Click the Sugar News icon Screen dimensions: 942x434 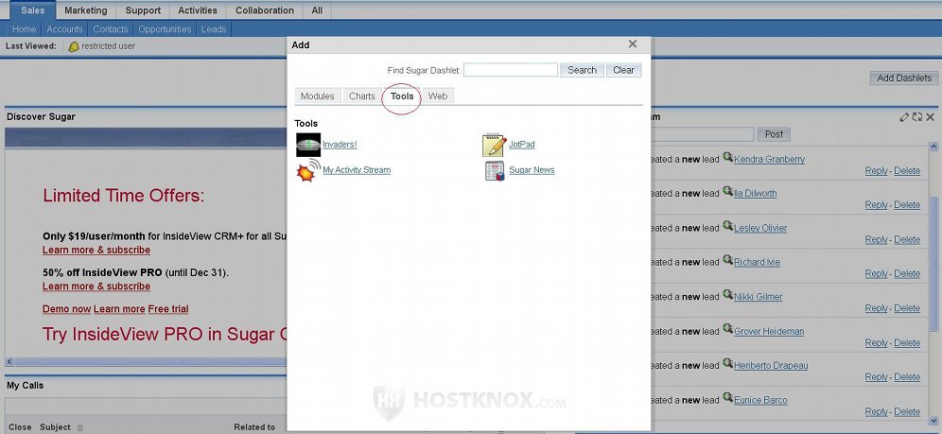495,170
